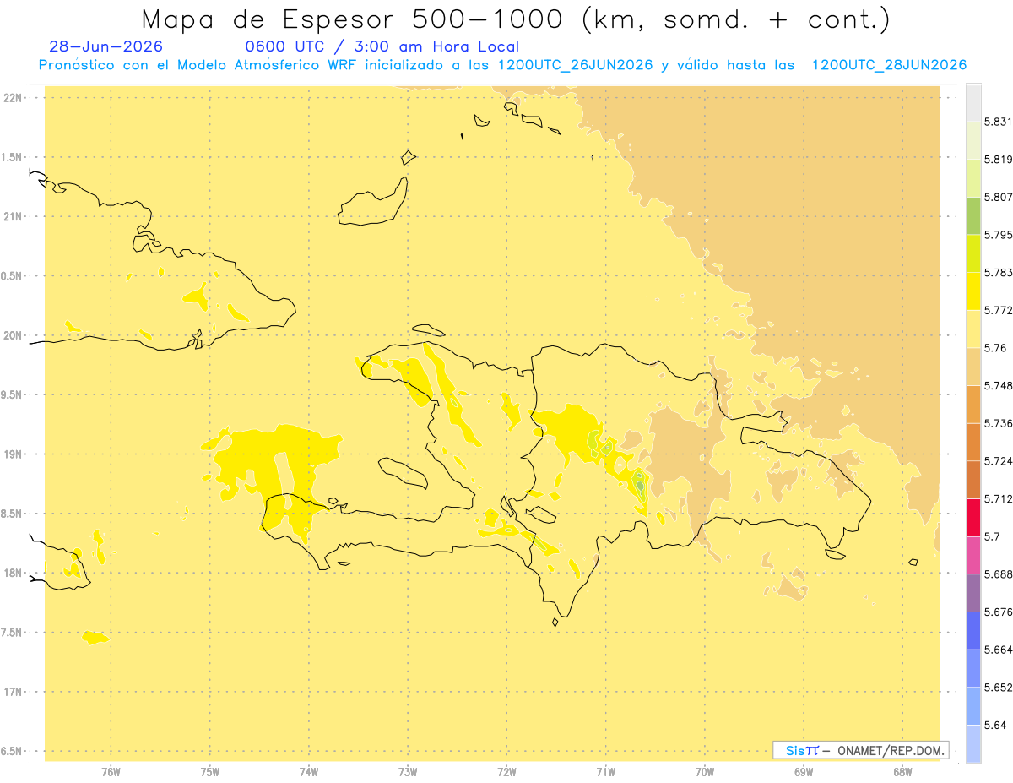Click the tan swatch between 5.748 and 5.76
Screen dimensions: 1013x783
pos(973,367)
